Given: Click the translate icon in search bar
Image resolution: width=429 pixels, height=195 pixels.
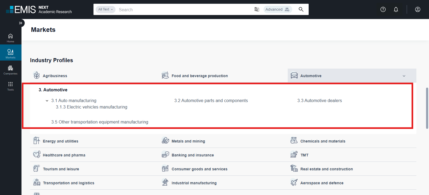Looking at the screenshot, I should pyautogui.click(x=257, y=9).
